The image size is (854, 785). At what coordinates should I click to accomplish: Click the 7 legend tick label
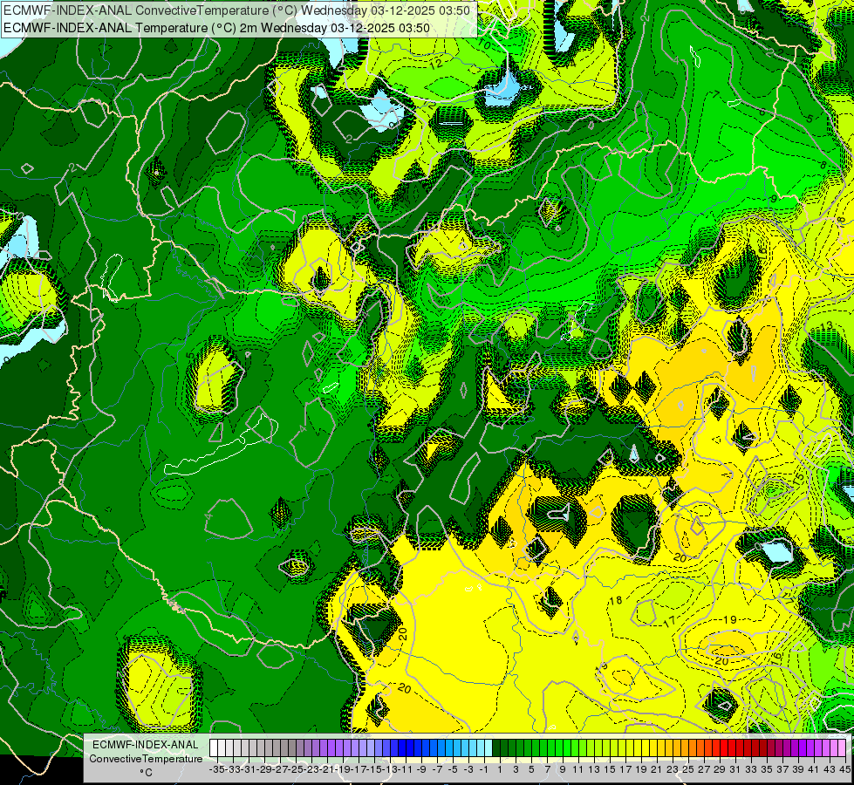tap(547, 769)
